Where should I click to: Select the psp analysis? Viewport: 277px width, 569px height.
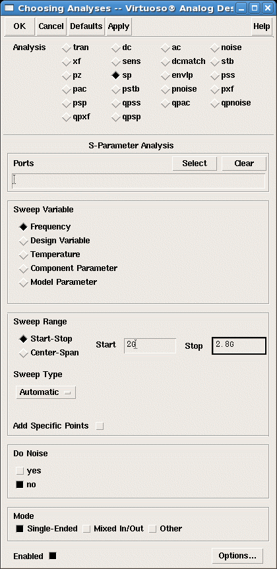pos(66,104)
